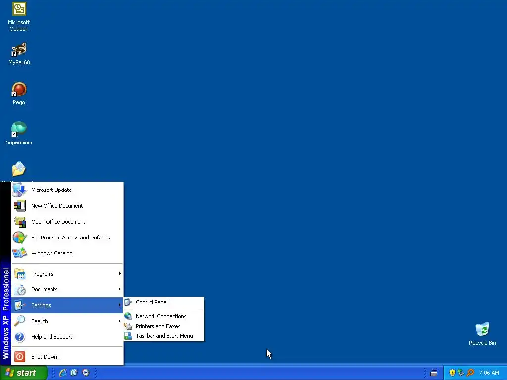This screenshot has width=507, height=380.
Task: Click the Programs folder icon
Action: click(20, 274)
